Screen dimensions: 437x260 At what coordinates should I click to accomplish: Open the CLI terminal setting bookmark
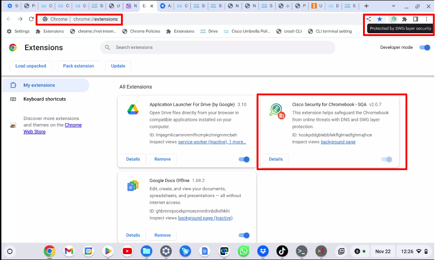pyautogui.click(x=330, y=31)
